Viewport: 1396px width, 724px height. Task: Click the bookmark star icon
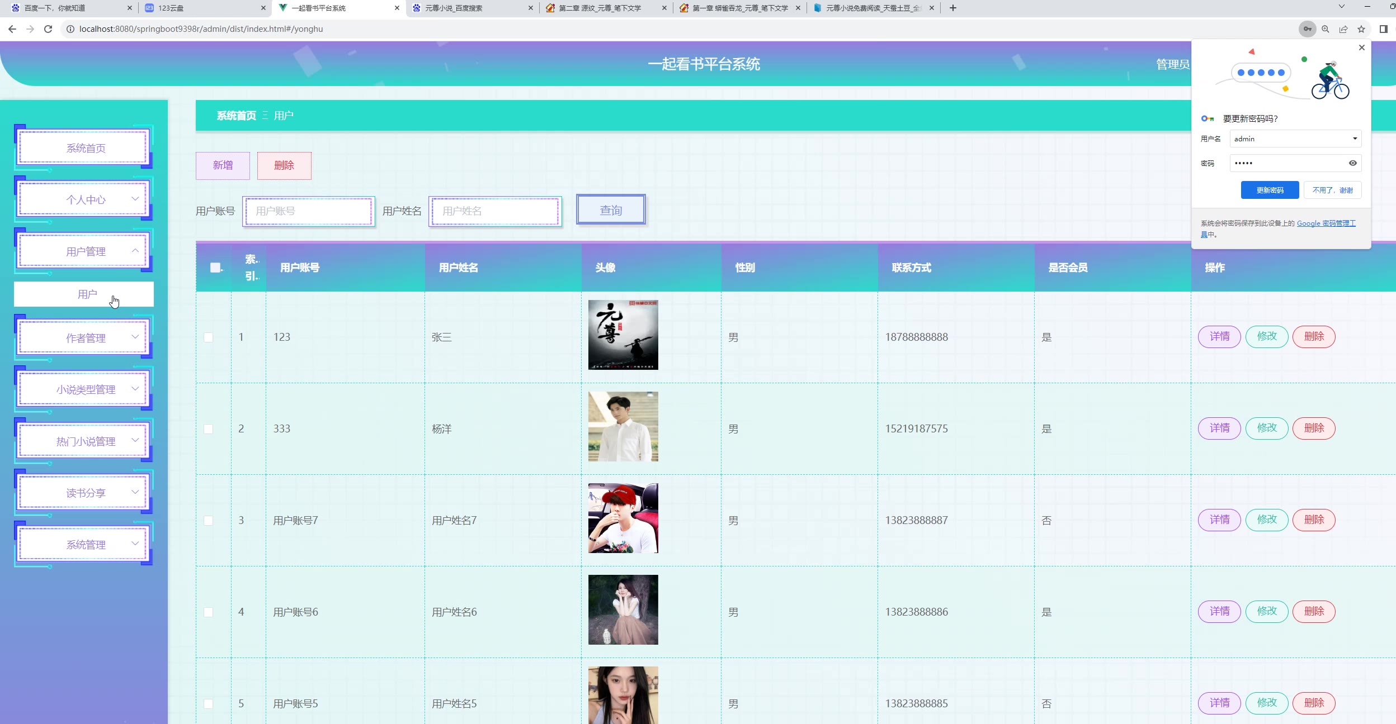1361,29
